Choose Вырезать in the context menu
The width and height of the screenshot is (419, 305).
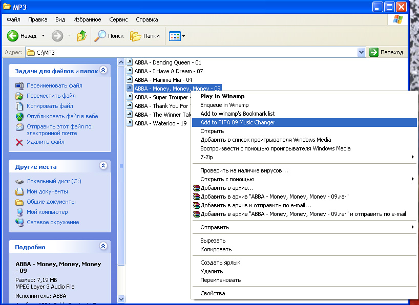[304, 241]
